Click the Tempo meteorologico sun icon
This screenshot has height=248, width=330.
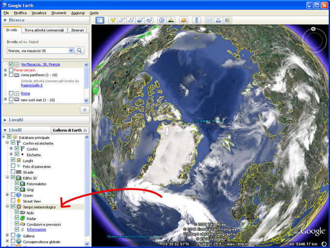coord(19,207)
